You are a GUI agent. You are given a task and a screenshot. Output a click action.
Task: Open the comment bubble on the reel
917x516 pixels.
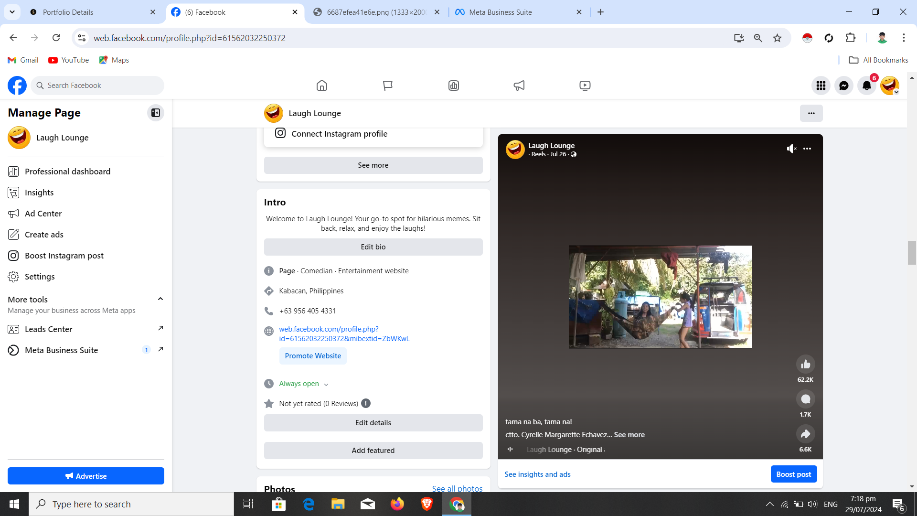click(805, 399)
